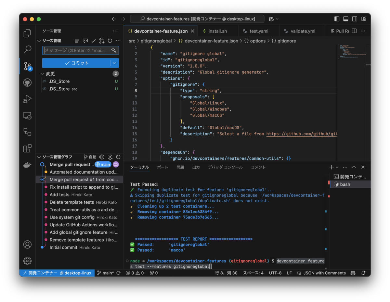Screen dimensions: 390x302
Task: Split the editor right
Action: tap(354, 31)
